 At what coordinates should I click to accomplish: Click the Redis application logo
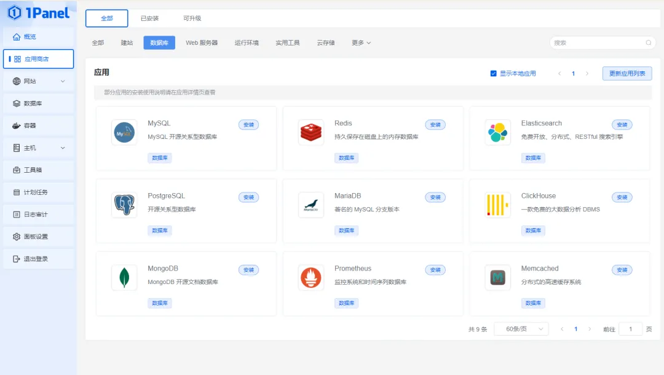point(311,133)
